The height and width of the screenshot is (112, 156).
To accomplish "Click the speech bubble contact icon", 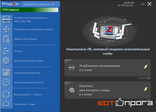I will [6, 104].
